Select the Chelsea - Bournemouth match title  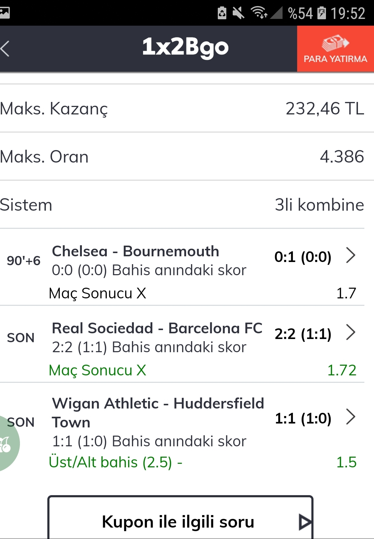point(135,251)
